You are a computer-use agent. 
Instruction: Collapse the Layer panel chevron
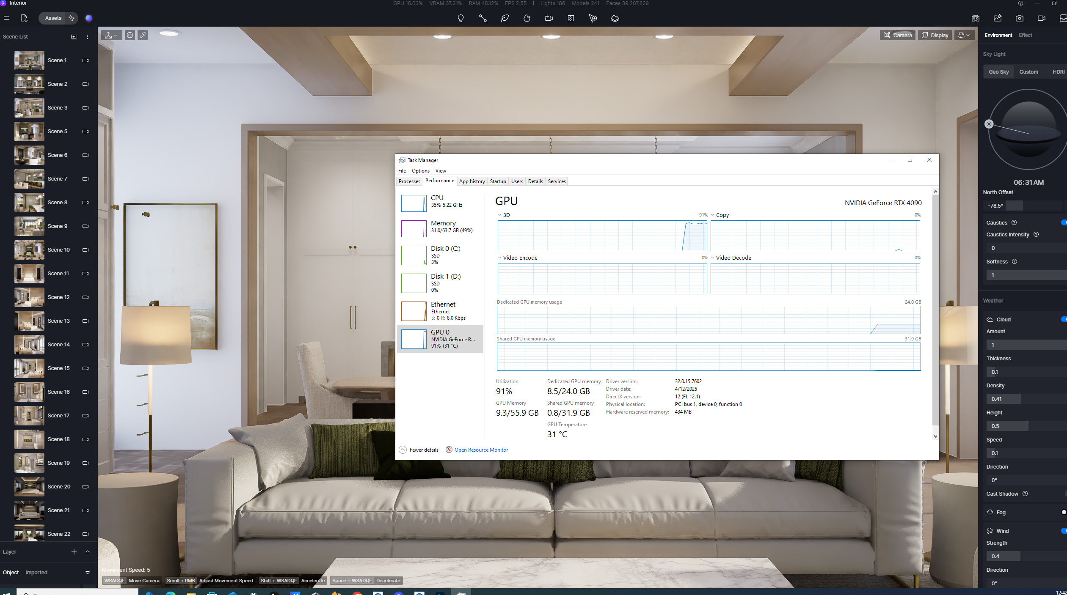(88, 552)
